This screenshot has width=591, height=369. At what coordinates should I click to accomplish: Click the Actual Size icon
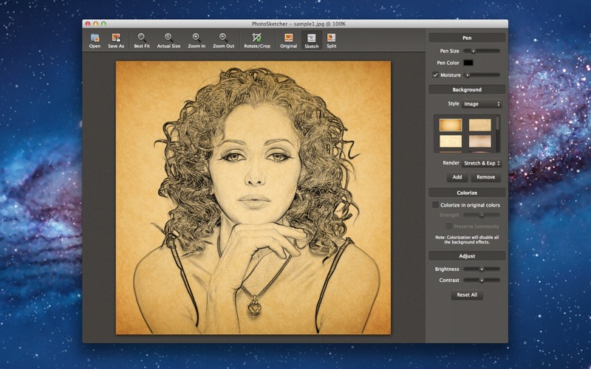168,38
